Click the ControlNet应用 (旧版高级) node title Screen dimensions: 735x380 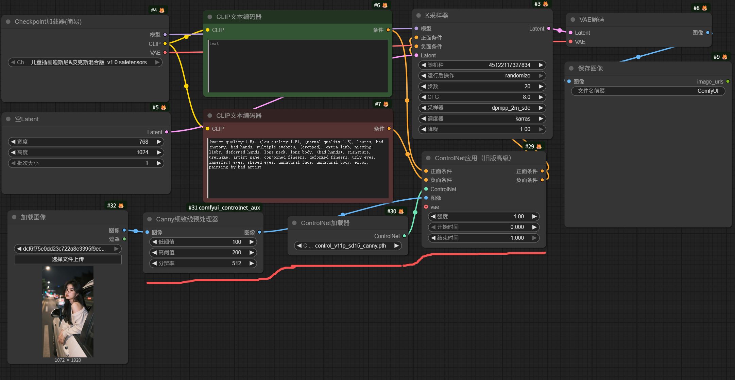473,158
